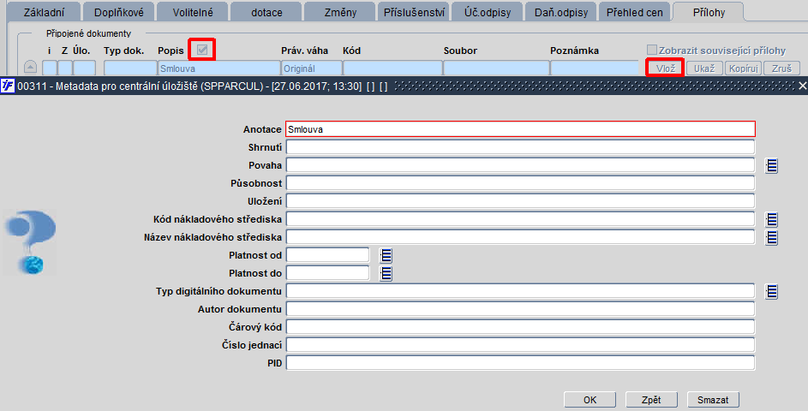Screen dimensions: 808x411
Task: Click the up arrow beside the Smlouva row
Action: [30, 68]
